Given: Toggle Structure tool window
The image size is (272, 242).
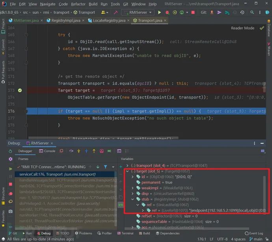Looking at the screenshot, I should 3,196.
